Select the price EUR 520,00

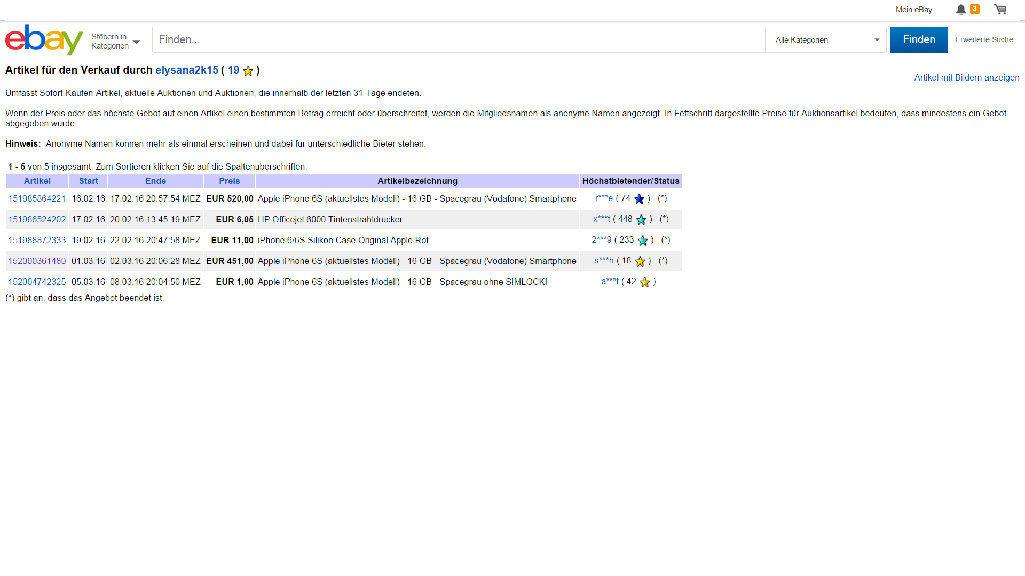(x=230, y=198)
